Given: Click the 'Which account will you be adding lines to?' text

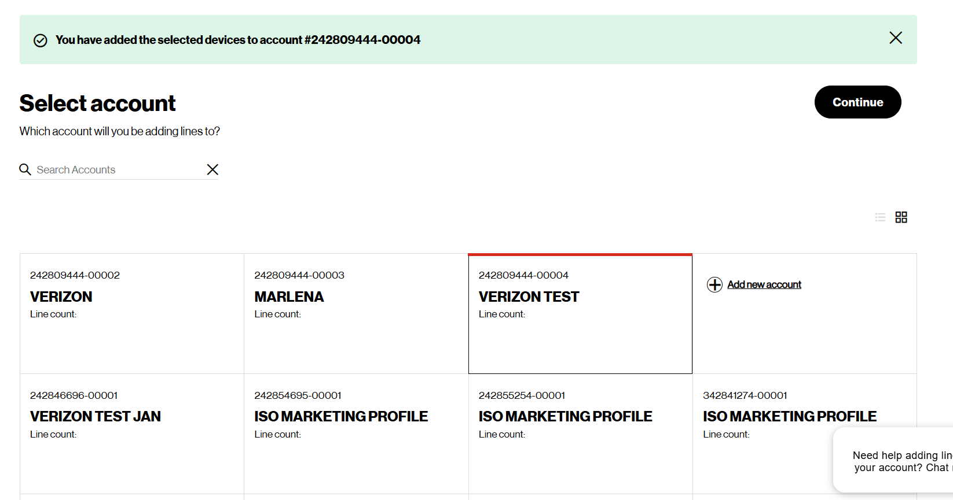Looking at the screenshot, I should pos(120,131).
